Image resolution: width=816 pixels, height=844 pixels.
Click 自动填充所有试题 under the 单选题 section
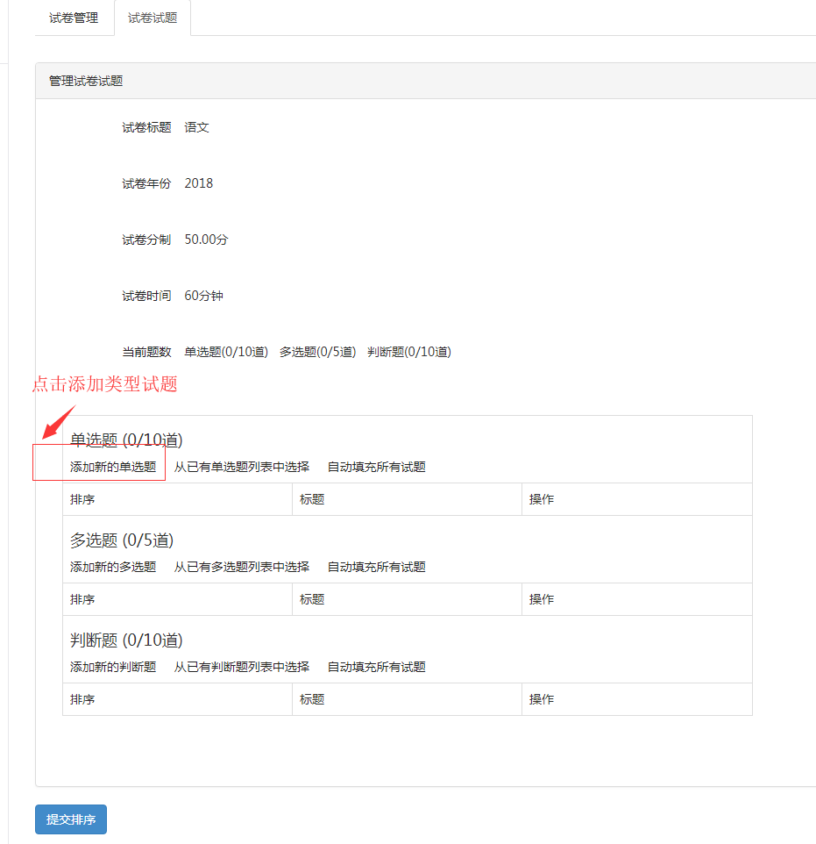point(377,467)
